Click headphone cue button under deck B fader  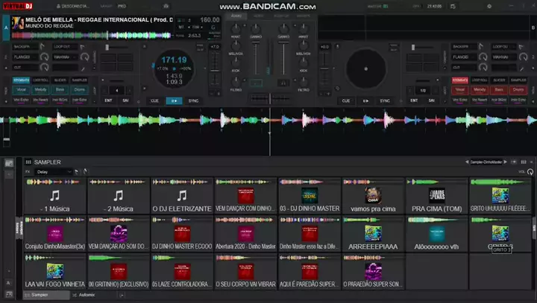(283, 83)
